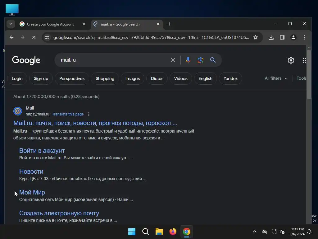The image size is (318, 239).
Task: Open the Создать электронную почту sitelink
Action: (59, 213)
